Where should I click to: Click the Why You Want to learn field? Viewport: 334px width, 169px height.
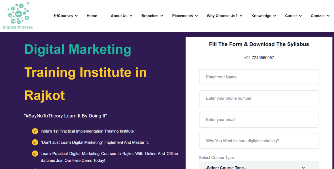[x=259, y=141]
